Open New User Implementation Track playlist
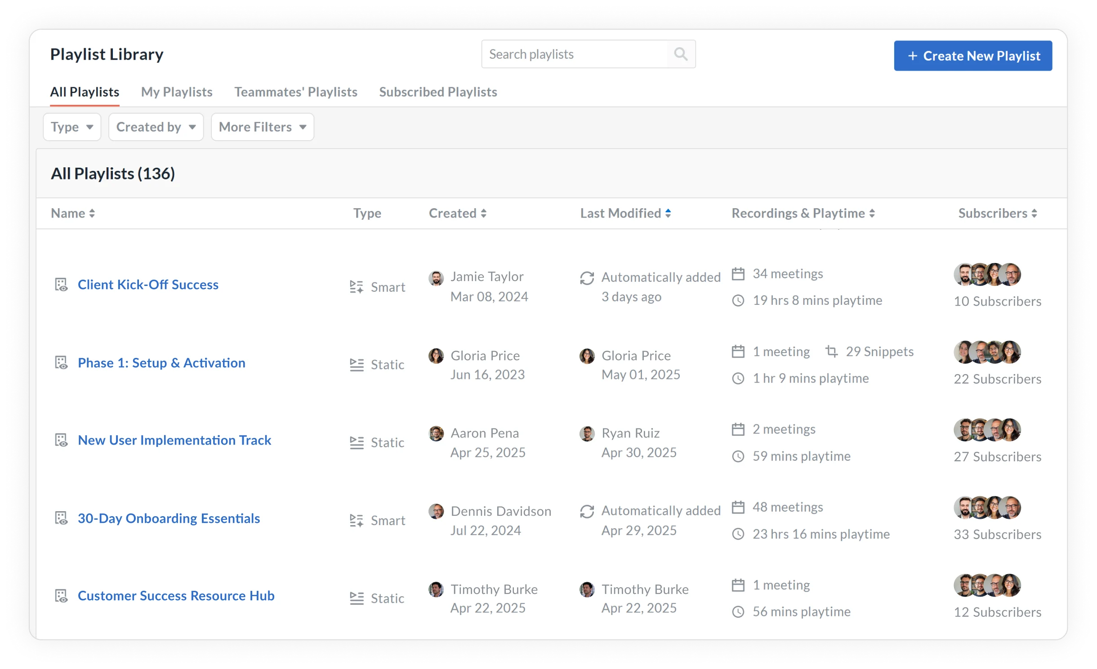Viewport: 1097px width, 669px height. (174, 440)
